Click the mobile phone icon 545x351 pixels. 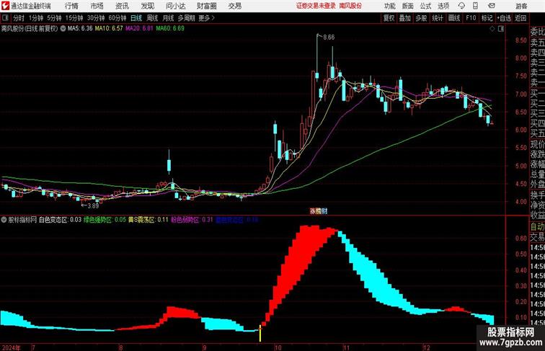pos(475,6)
